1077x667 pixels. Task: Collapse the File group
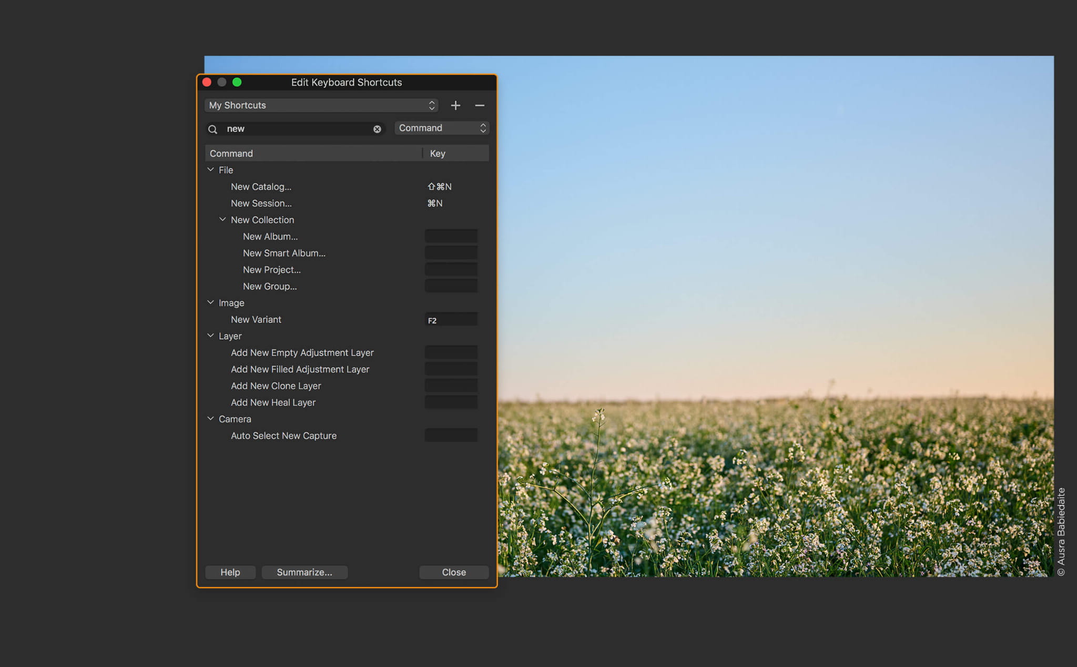(210, 170)
